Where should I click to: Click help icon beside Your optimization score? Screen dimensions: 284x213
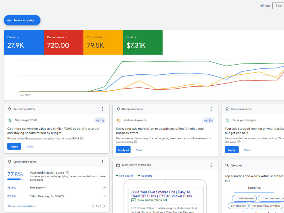click(x=68, y=172)
